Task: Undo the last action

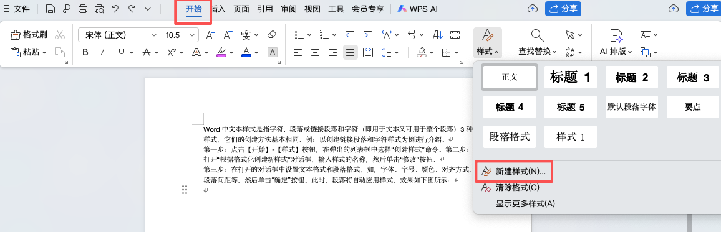Action: 115,8
